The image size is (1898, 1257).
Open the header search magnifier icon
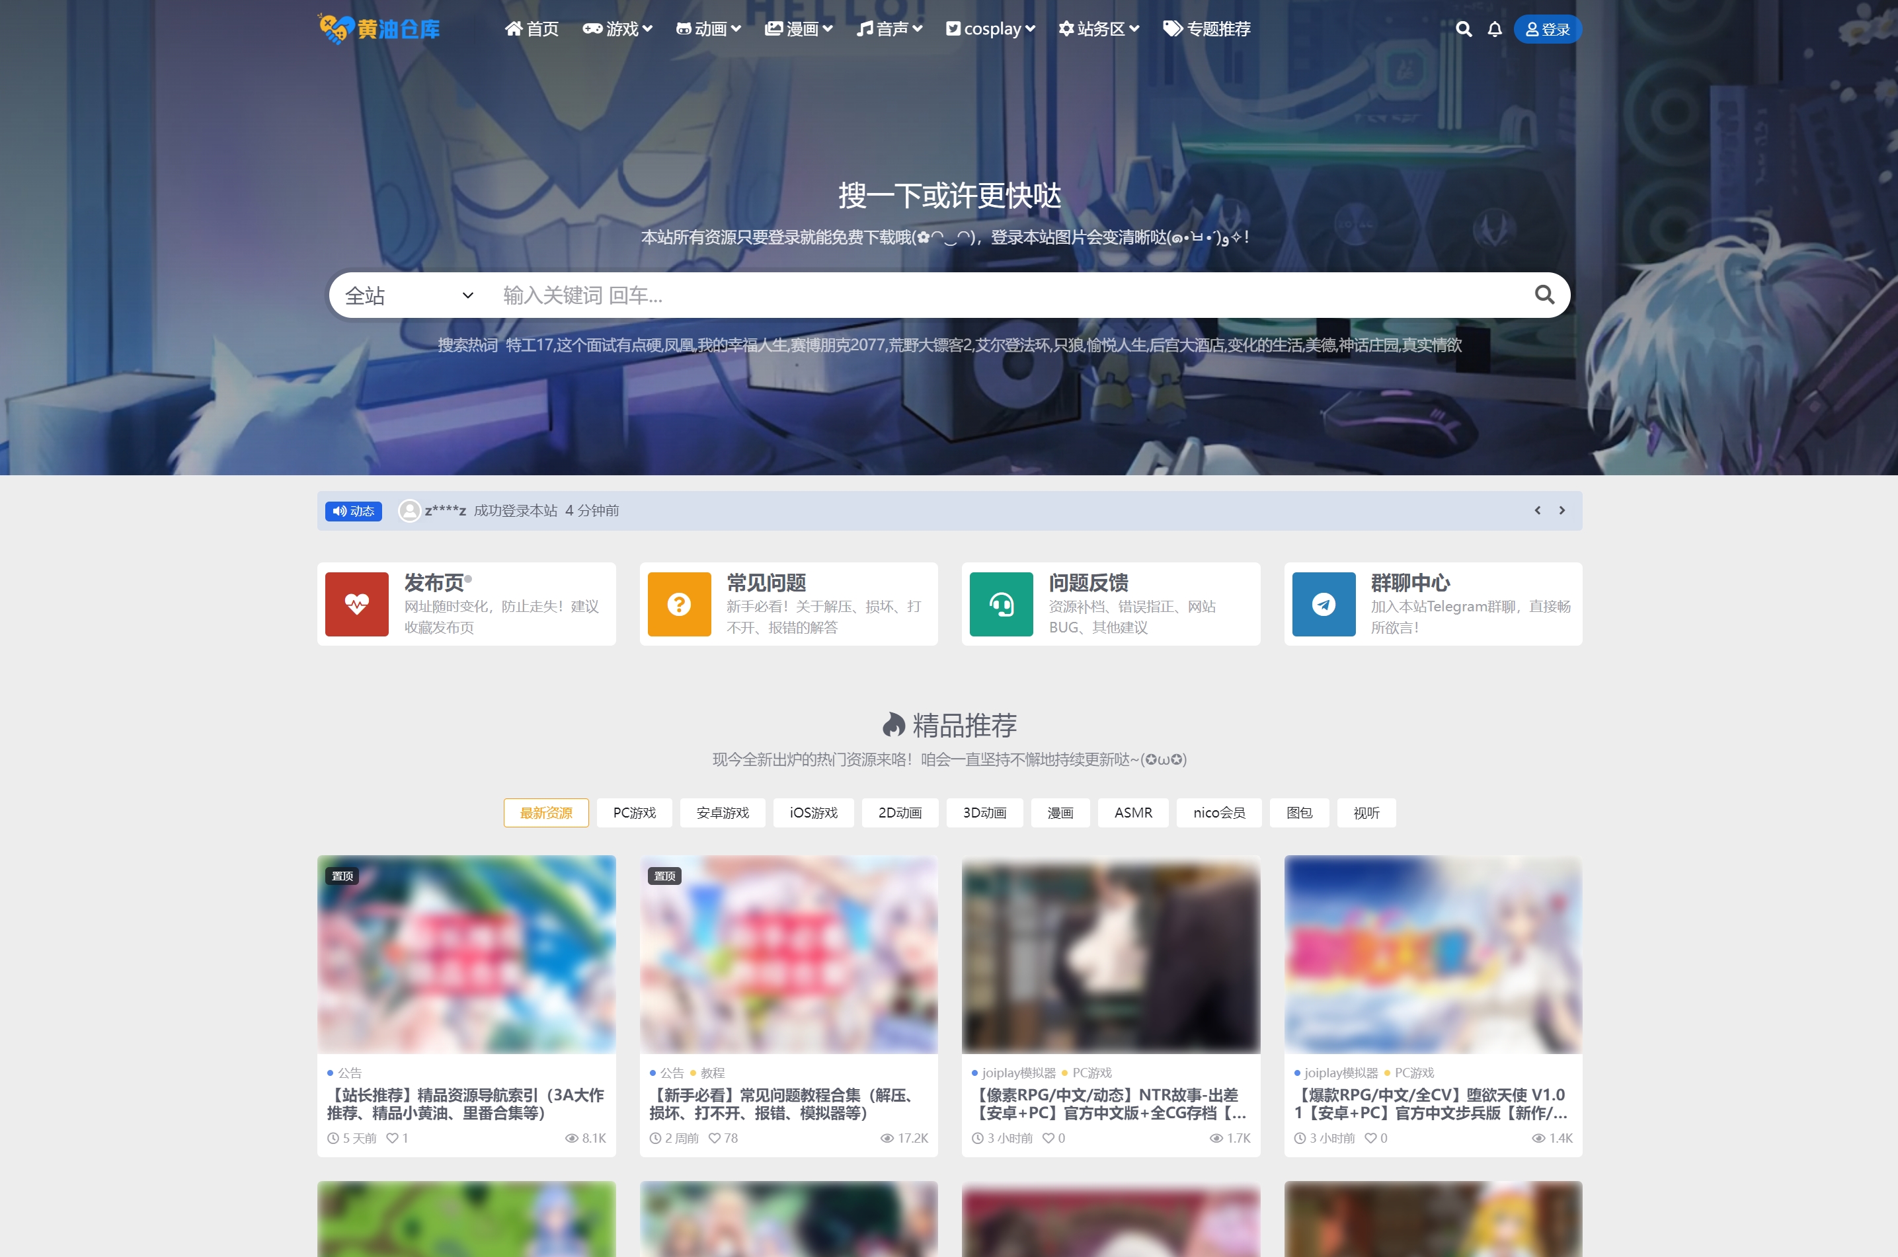[1464, 30]
